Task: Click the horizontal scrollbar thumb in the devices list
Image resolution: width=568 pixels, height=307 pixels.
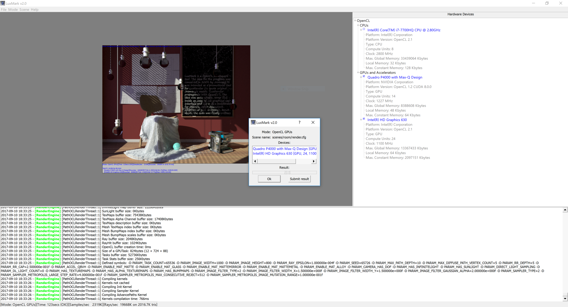Action: pos(277,161)
